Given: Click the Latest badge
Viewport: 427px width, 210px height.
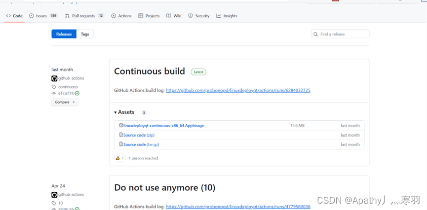Looking at the screenshot, I should (198, 72).
